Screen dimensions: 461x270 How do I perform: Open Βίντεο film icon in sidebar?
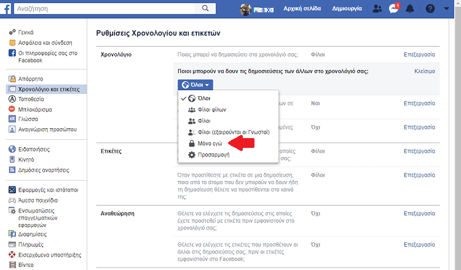12,264
